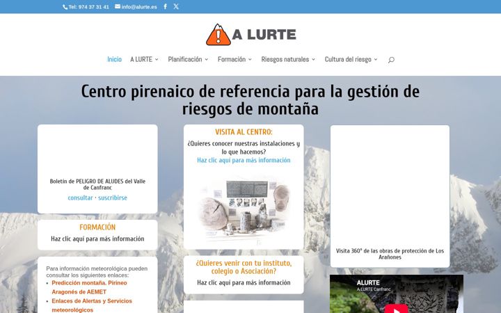Image resolution: width=501 pixels, height=313 pixels.
Task: Open the A LURTE menu item
Action: tap(141, 59)
